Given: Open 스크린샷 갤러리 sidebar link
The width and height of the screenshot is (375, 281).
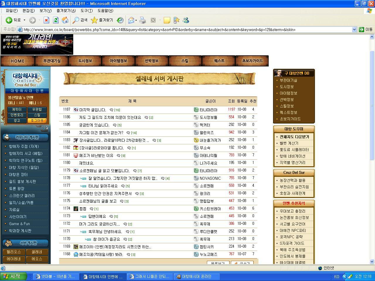Looking at the screenshot, I should click(22, 196).
